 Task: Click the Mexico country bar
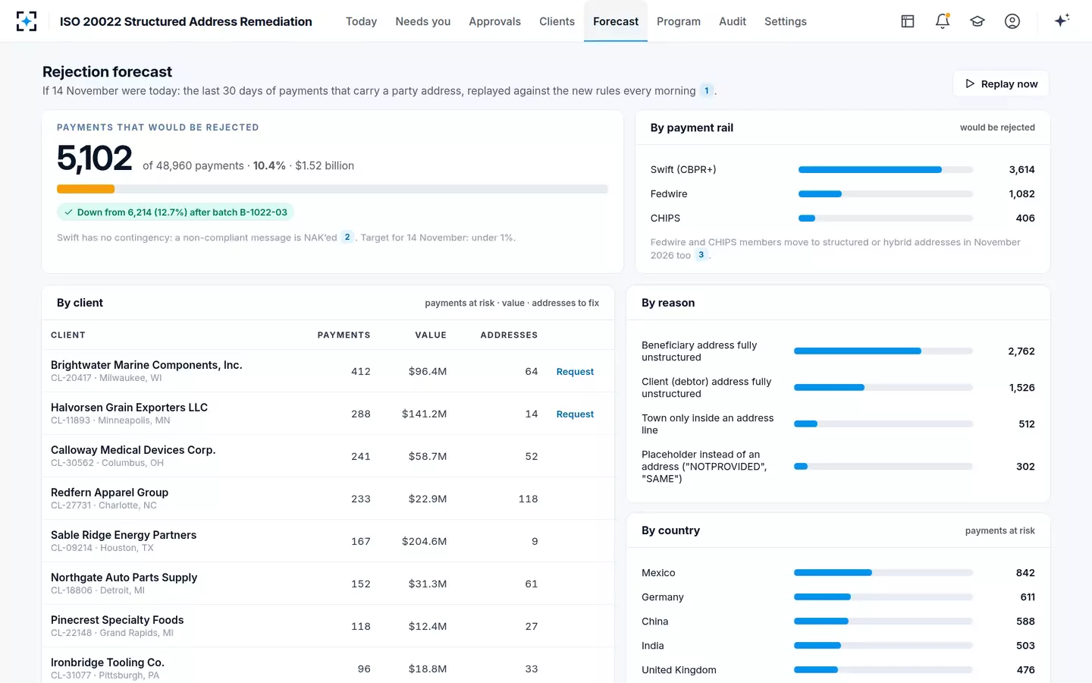click(x=883, y=573)
